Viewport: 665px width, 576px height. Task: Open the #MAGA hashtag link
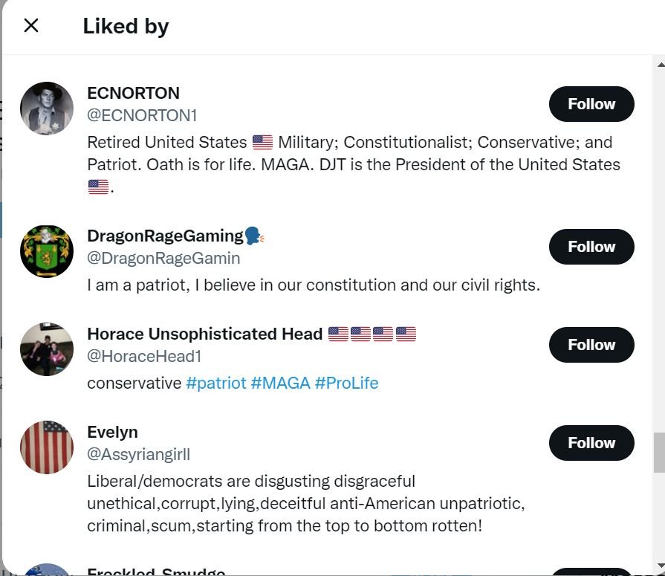280,384
